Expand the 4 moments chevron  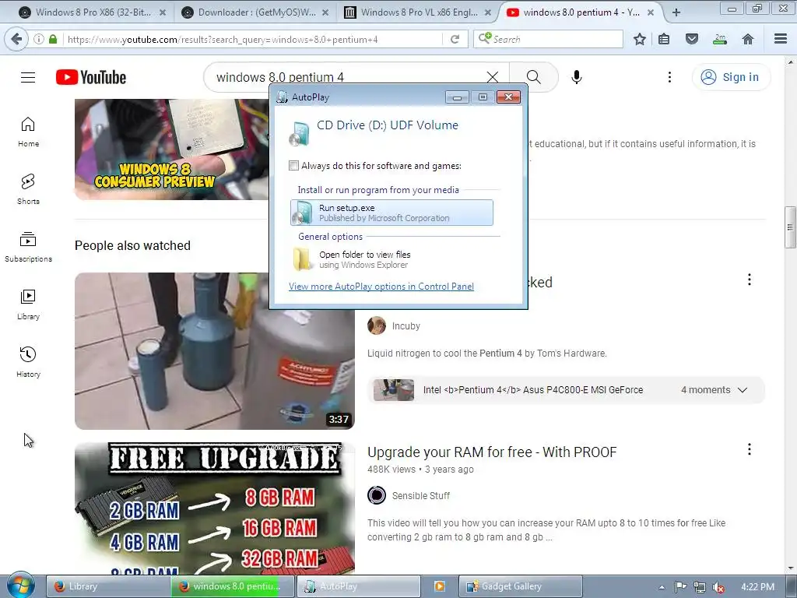coord(743,390)
